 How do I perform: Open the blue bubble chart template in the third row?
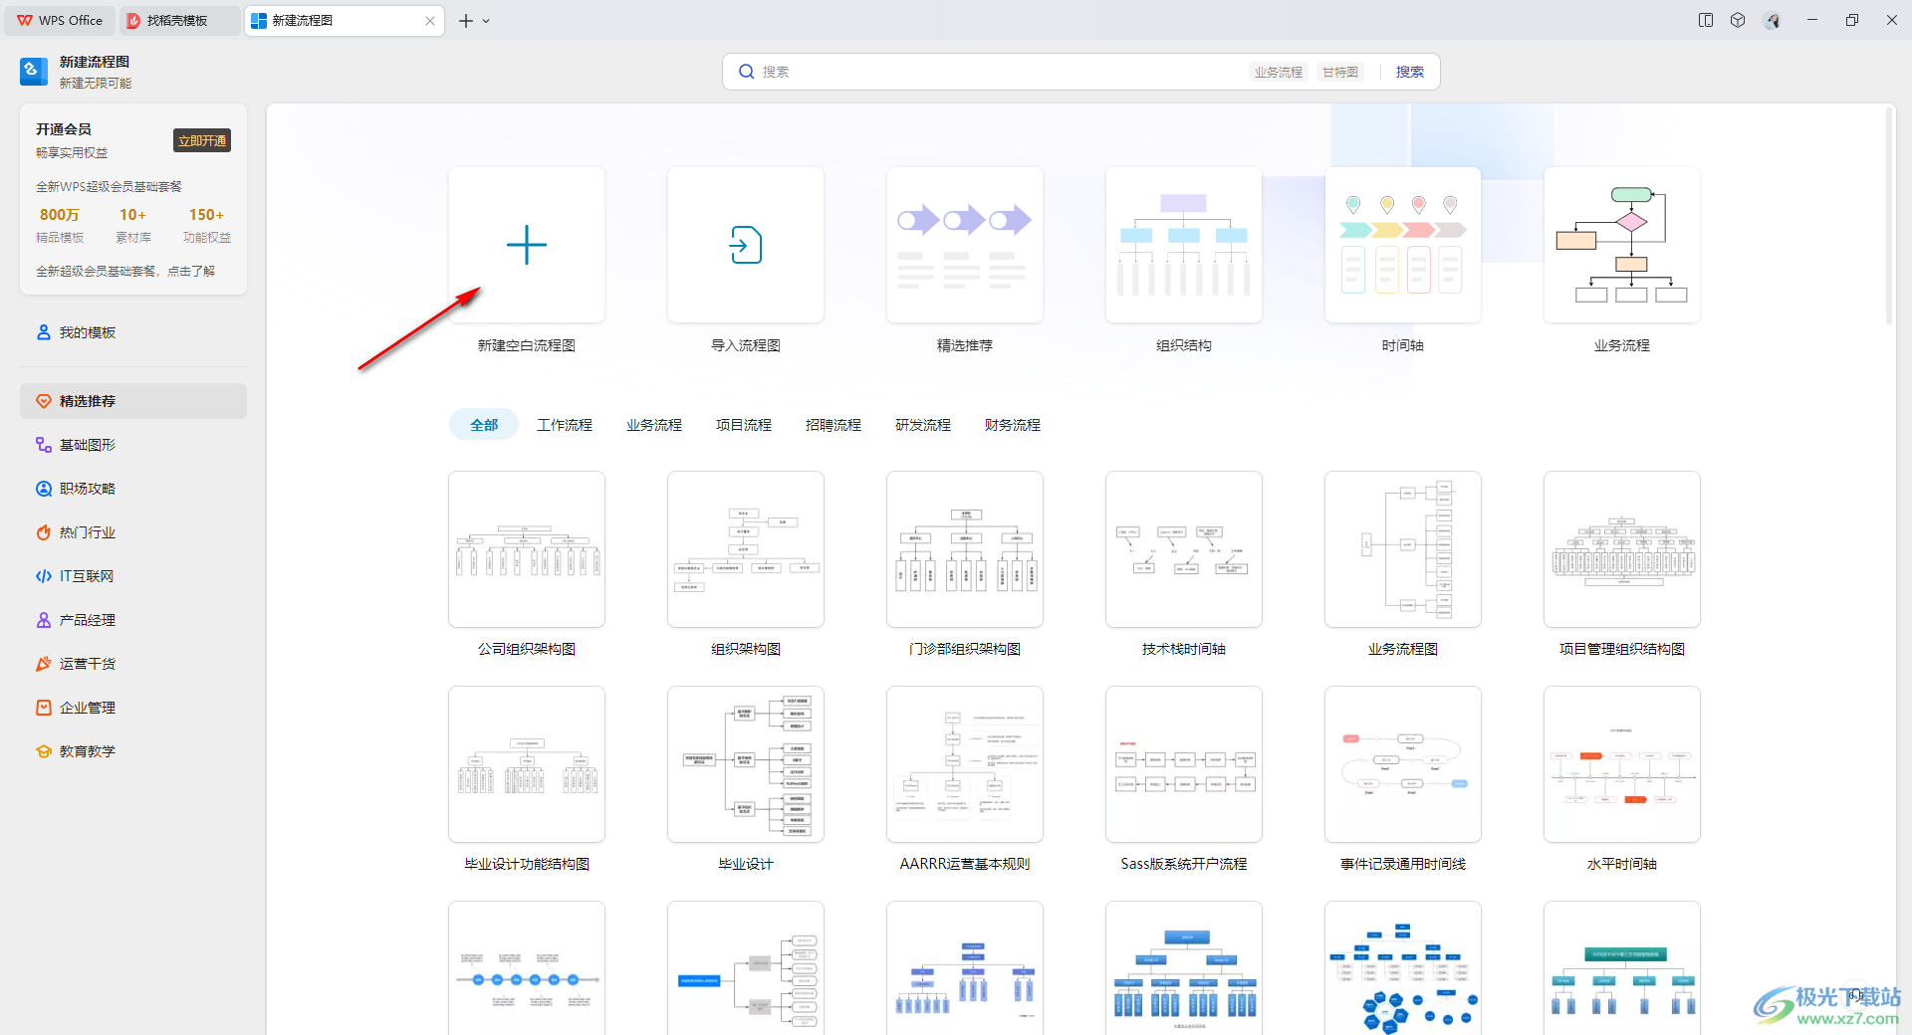click(x=1403, y=968)
